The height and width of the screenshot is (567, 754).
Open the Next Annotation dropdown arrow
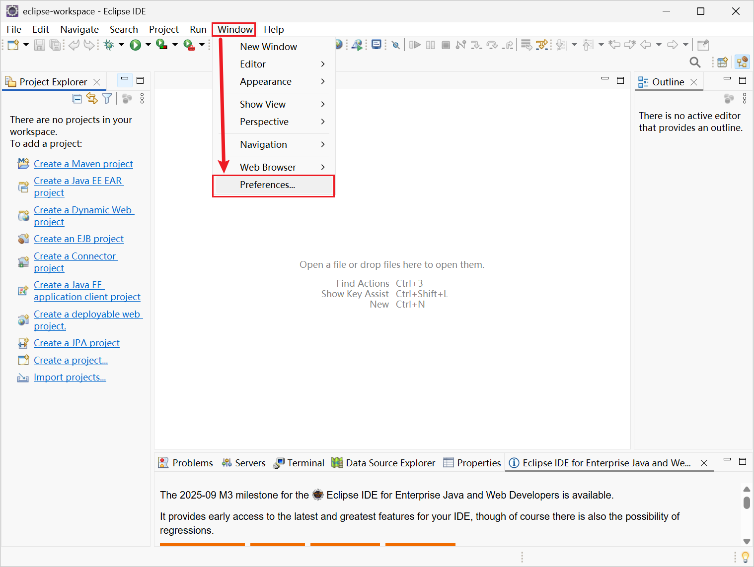coord(574,45)
